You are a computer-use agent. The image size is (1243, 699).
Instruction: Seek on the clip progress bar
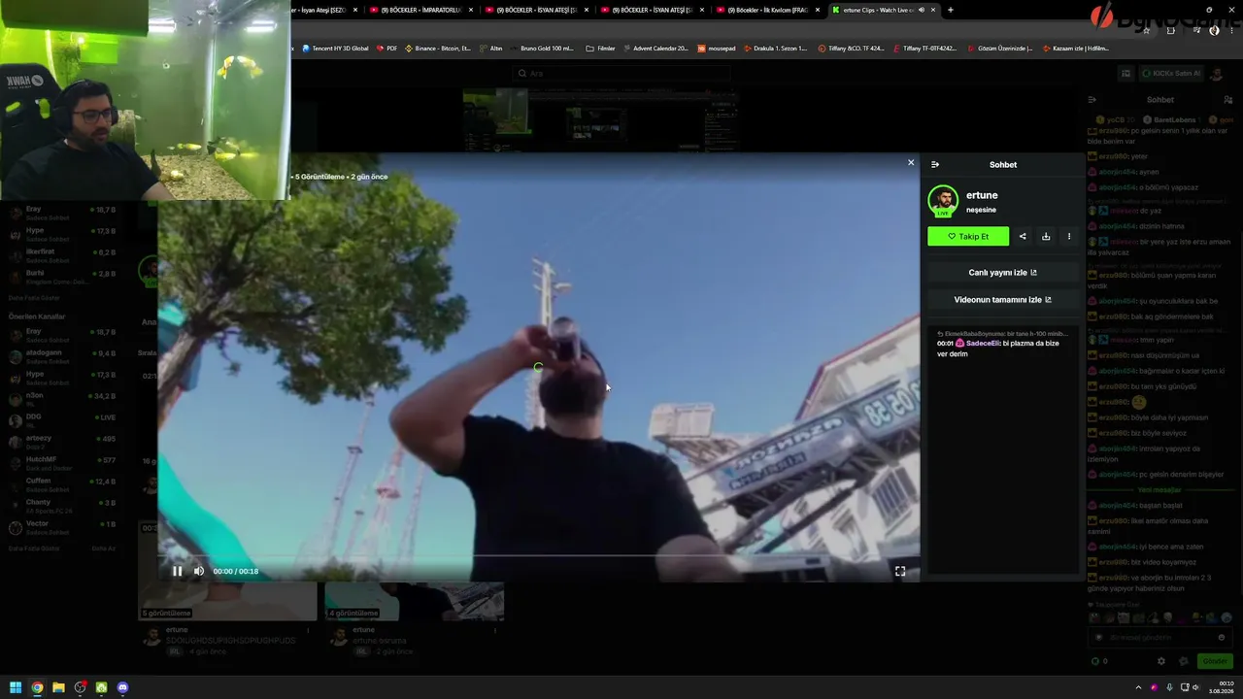click(539, 555)
